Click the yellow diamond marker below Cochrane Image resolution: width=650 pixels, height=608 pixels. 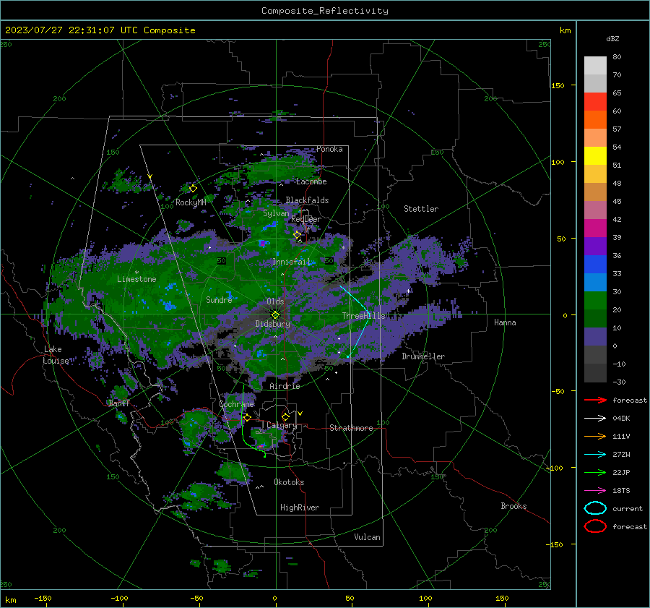click(247, 417)
